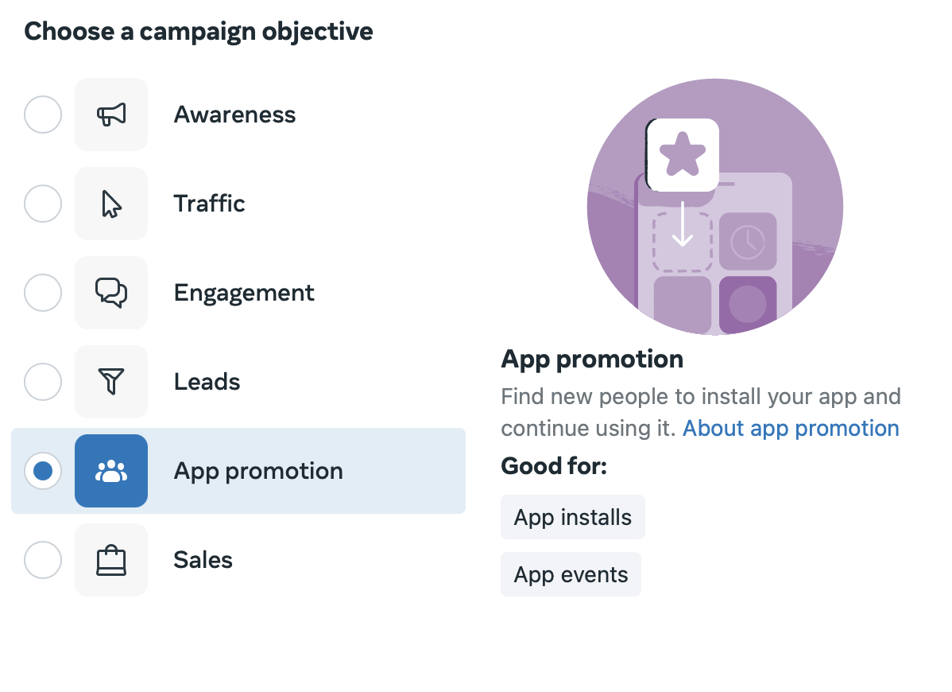Click the App events tag
Viewport: 952px width, 692px height.
click(x=571, y=574)
